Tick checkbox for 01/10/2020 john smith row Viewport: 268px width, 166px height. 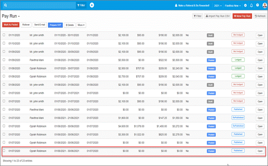pyautogui.click(x=4, y=43)
